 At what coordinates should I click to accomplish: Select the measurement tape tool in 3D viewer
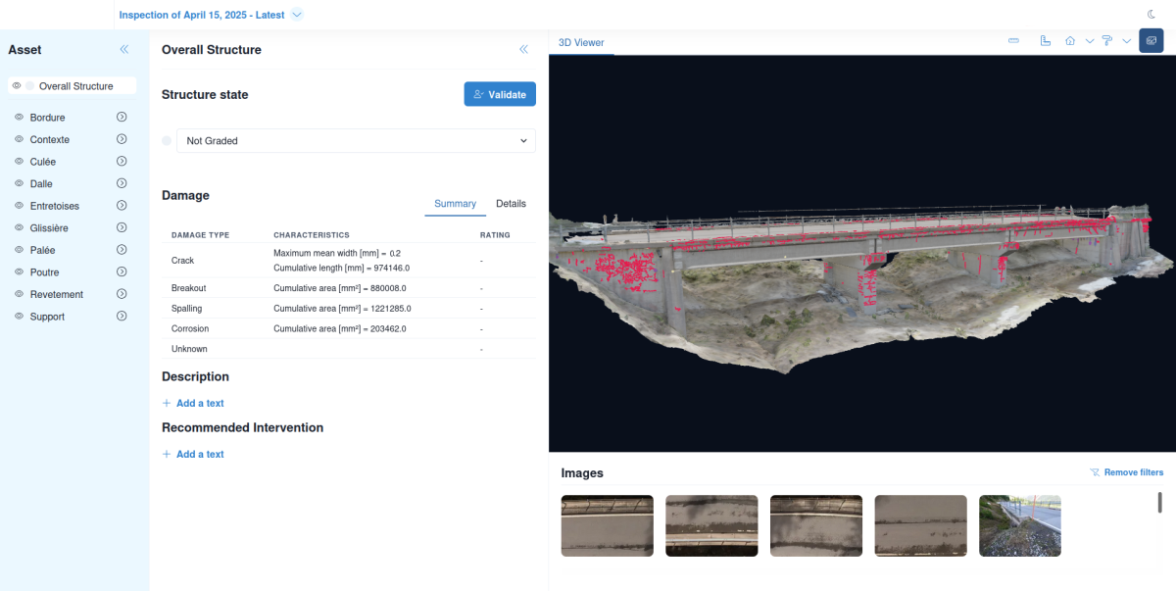click(1013, 41)
